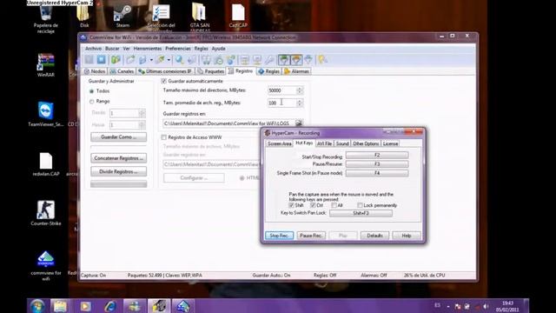
Task: Click the green double-panel toolbar icon
Action: click(x=116, y=60)
